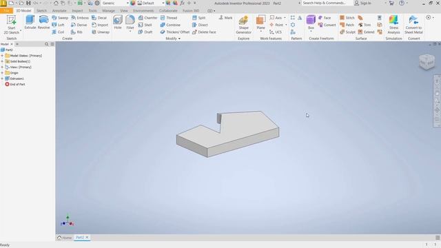Select the Draft tool

click(145, 32)
